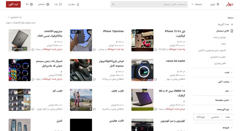
Task: Select the کالای دیجیتال category
Action: pos(224,31)
